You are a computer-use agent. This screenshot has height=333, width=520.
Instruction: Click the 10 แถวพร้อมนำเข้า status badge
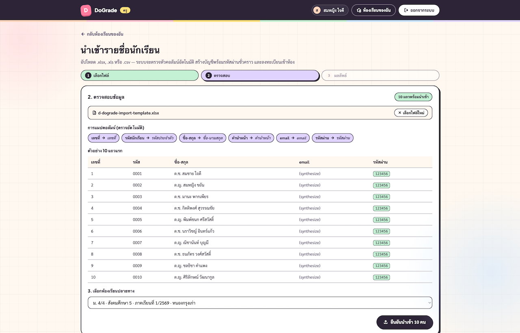click(x=413, y=97)
